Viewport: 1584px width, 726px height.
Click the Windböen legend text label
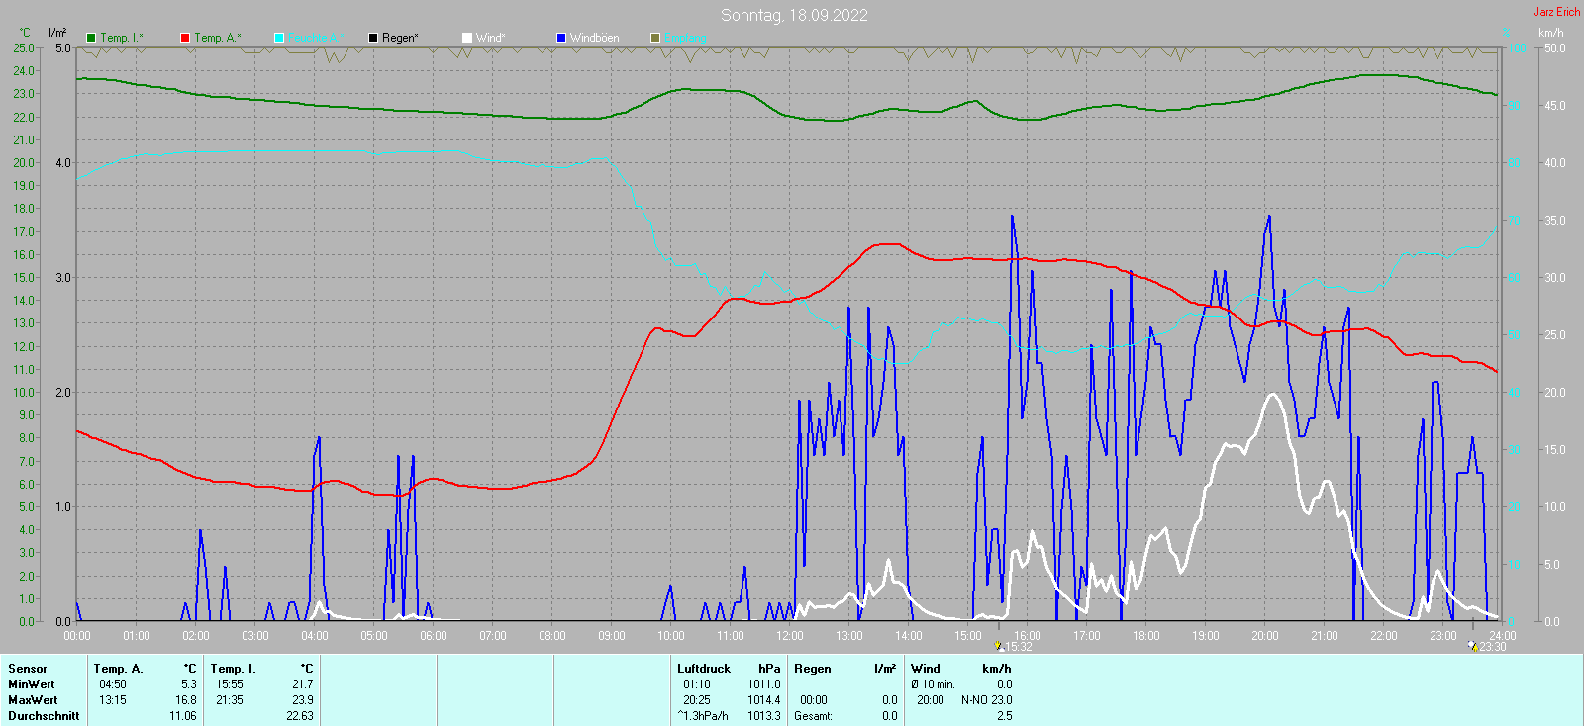pyautogui.click(x=594, y=38)
